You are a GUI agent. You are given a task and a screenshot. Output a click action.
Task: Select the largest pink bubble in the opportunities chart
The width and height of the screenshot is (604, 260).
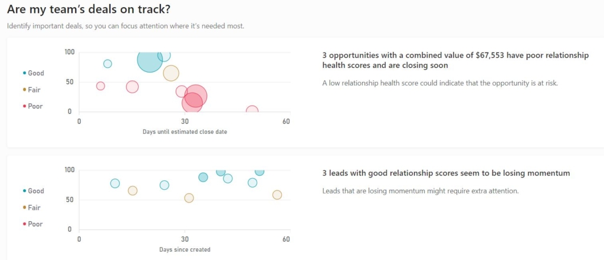click(196, 95)
